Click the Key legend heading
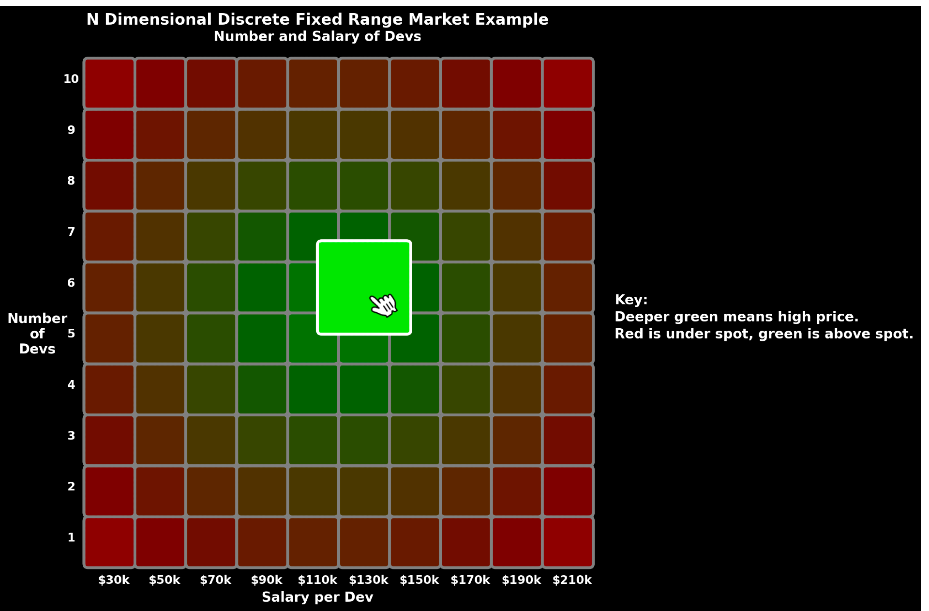The image size is (929, 611). [631, 300]
